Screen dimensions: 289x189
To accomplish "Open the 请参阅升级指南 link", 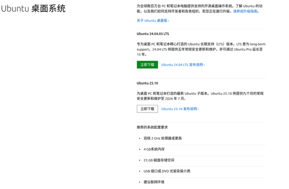I will [245, 11].
